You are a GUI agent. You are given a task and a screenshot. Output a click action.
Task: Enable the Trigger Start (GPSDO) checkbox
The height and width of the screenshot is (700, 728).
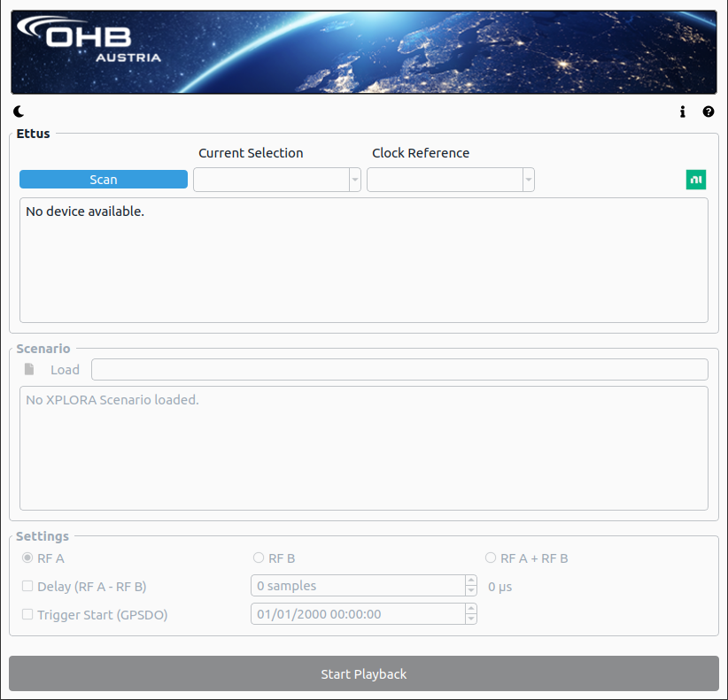coord(27,614)
